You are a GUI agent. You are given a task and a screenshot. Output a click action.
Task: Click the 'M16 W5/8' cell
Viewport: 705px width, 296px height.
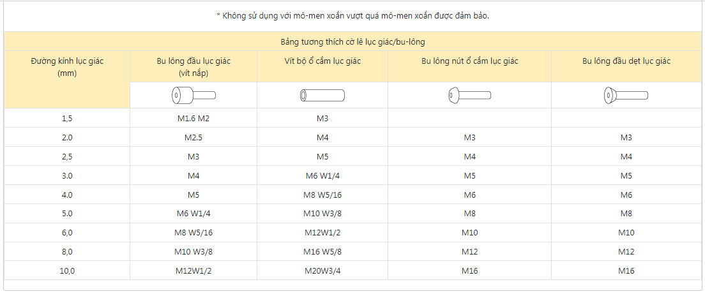322,251
